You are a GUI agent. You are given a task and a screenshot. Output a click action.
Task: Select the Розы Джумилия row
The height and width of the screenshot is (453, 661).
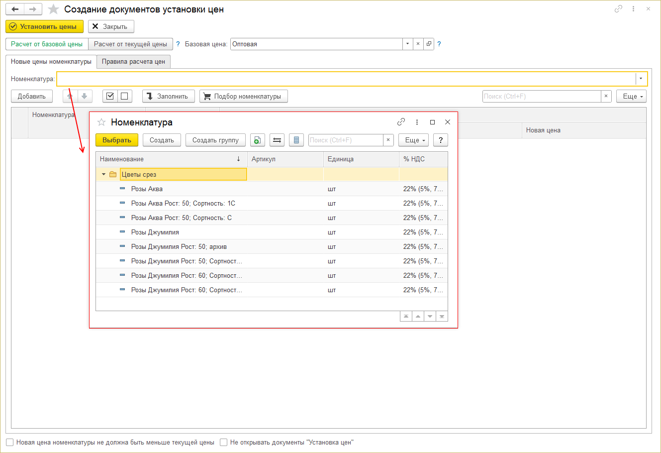pyautogui.click(x=272, y=232)
